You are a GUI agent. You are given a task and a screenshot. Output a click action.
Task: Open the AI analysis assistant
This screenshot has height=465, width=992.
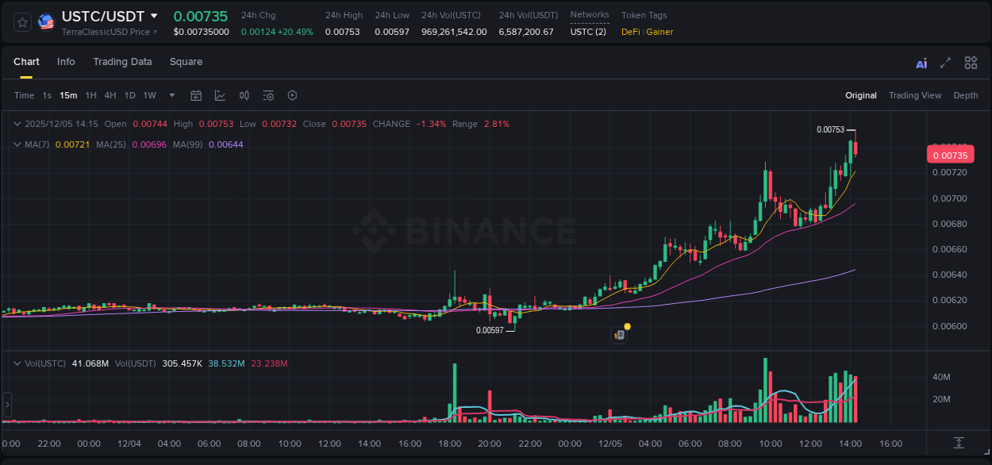[921, 63]
